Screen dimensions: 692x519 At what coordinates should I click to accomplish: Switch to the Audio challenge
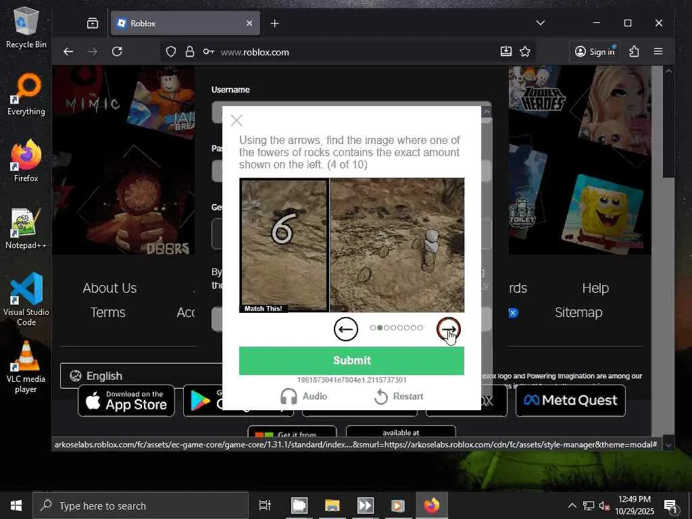point(303,396)
